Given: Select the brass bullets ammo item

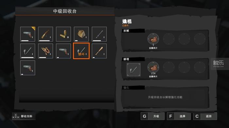Looking at the screenshot, I should tap(63, 34).
